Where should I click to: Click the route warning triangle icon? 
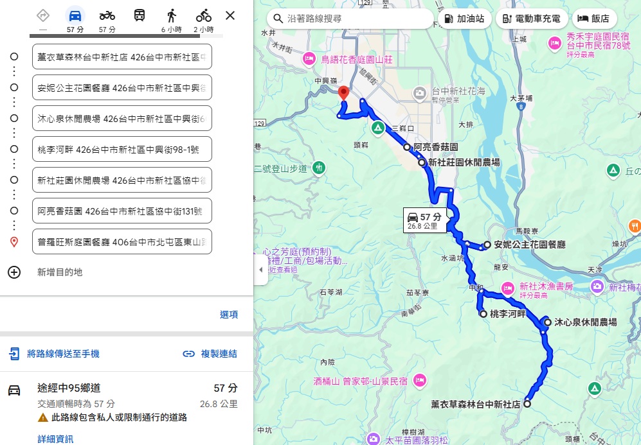[43, 417]
